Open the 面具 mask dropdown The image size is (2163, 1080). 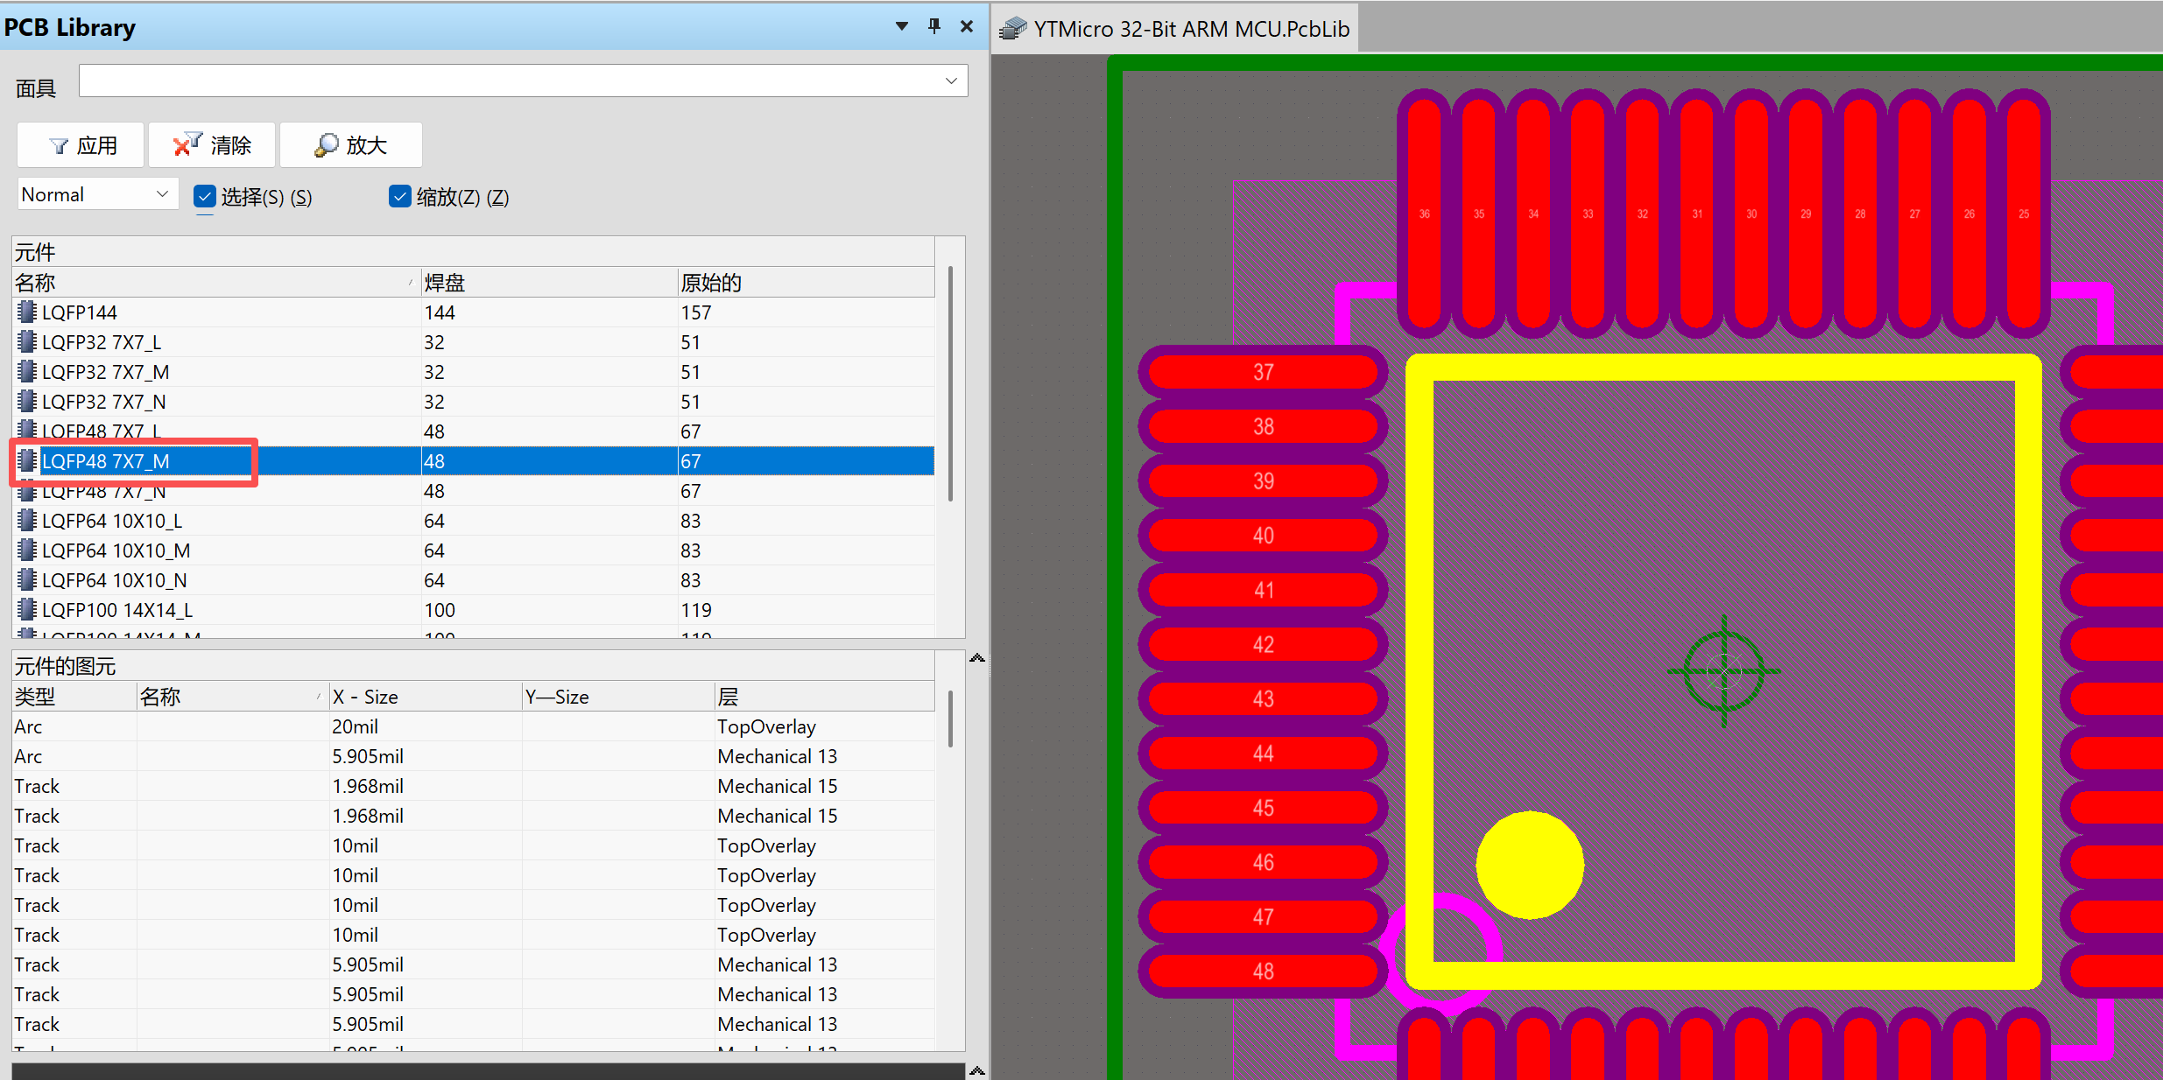[951, 81]
